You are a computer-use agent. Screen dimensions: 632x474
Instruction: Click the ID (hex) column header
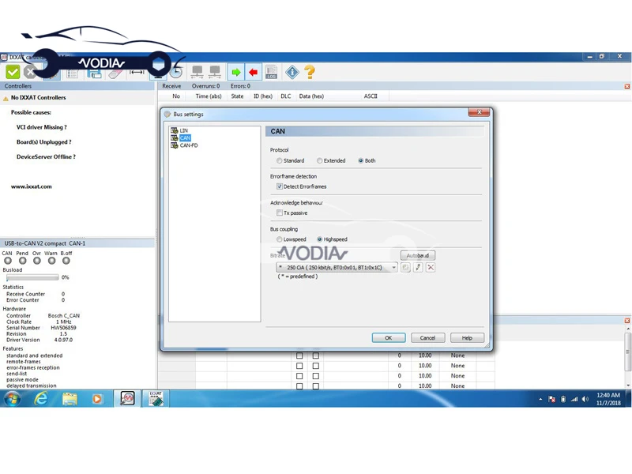click(263, 96)
